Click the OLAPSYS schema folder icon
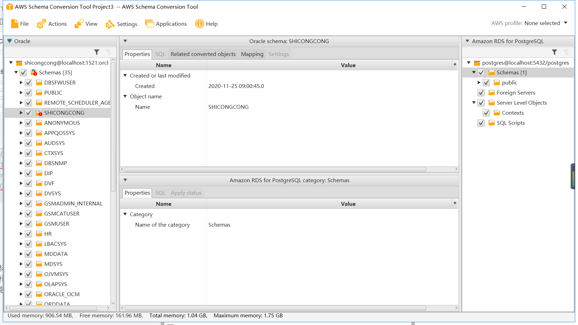578x325 pixels. pyautogui.click(x=39, y=284)
